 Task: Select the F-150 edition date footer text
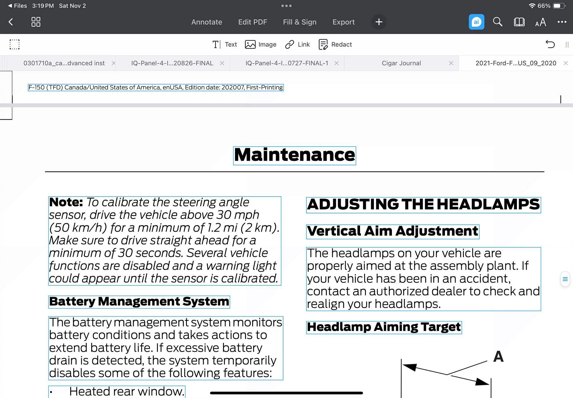coord(156,88)
